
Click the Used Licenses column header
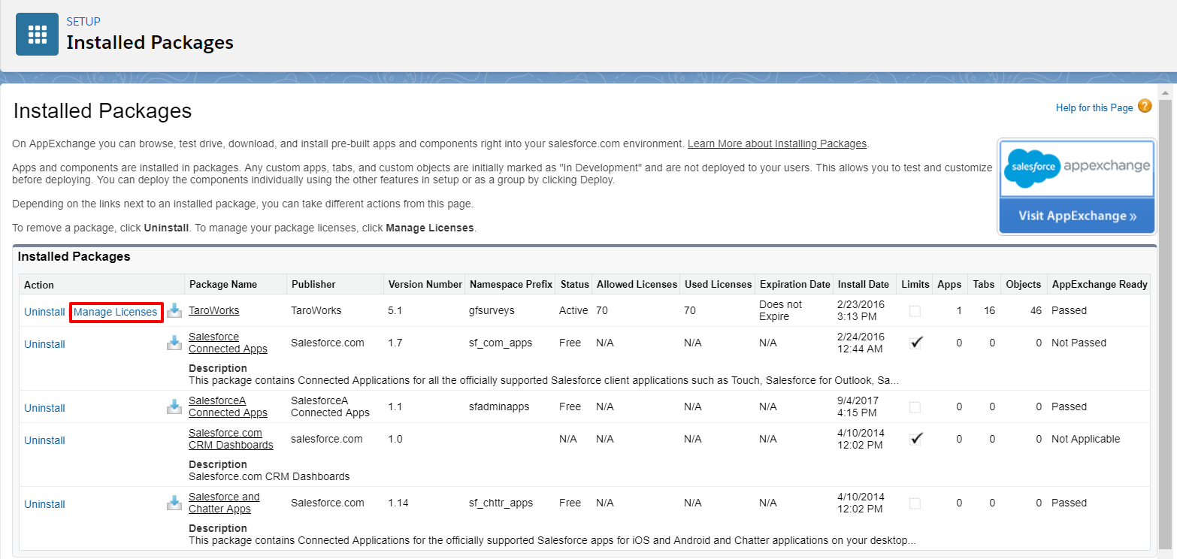pyautogui.click(x=719, y=284)
